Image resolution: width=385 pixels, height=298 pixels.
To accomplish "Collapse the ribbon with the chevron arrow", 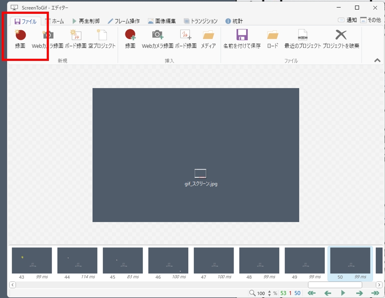I will [x=377, y=61].
